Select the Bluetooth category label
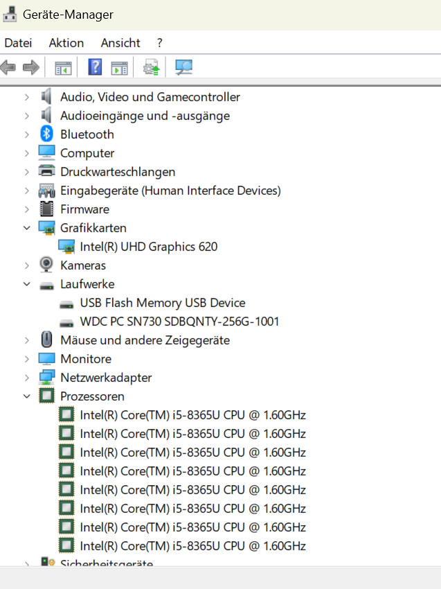Screen dimensions: 441x589 coord(87,134)
